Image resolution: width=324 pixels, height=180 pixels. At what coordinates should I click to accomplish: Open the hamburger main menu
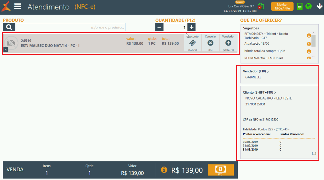coord(18,7)
